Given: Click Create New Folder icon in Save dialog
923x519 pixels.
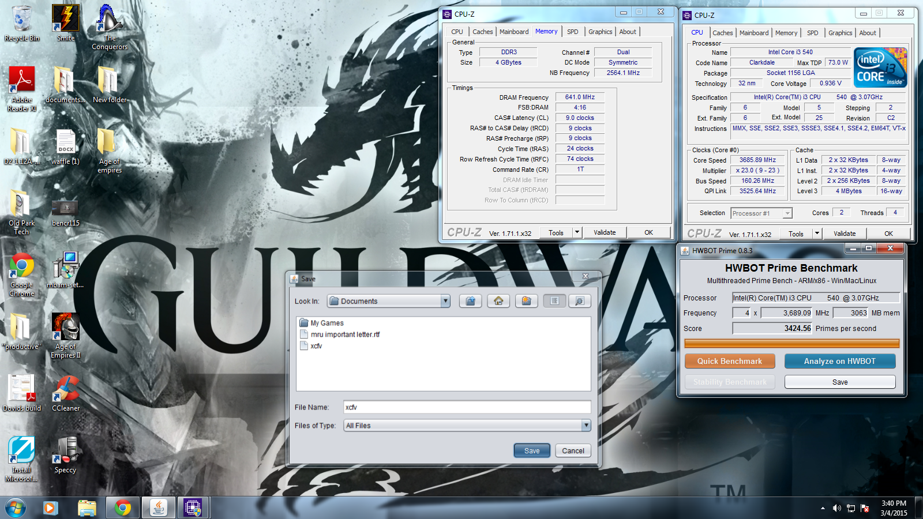Looking at the screenshot, I should point(527,301).
